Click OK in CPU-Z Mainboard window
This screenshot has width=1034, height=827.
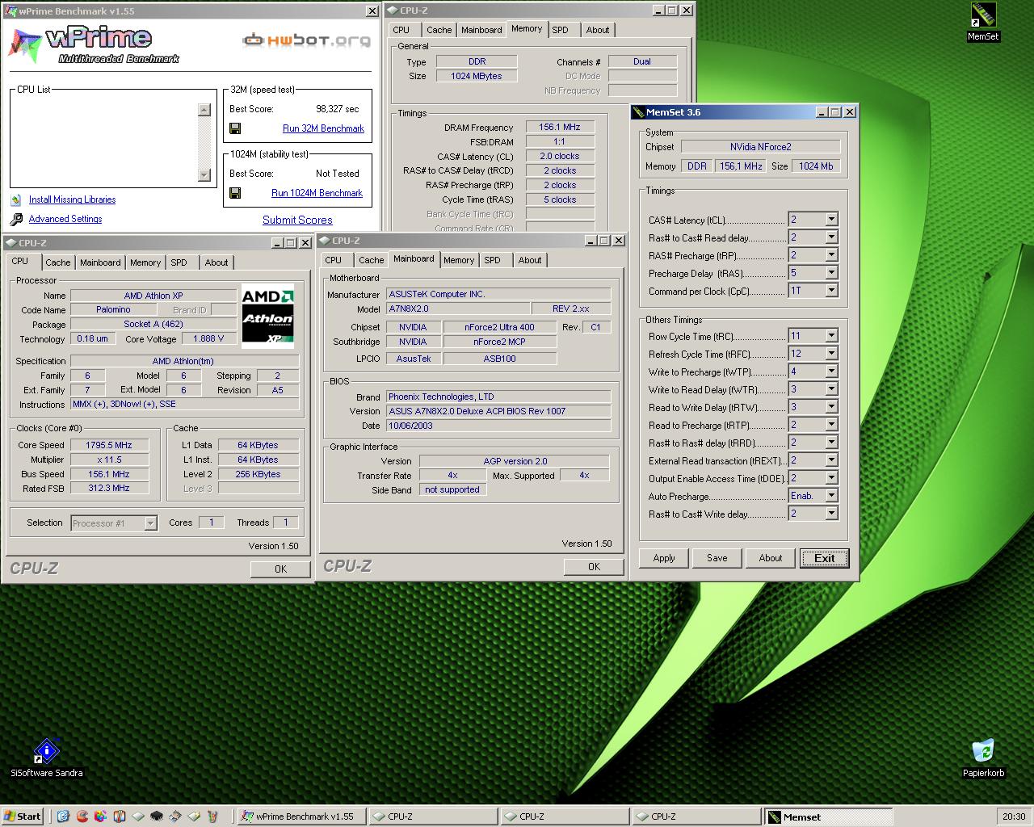coord(594,567)
